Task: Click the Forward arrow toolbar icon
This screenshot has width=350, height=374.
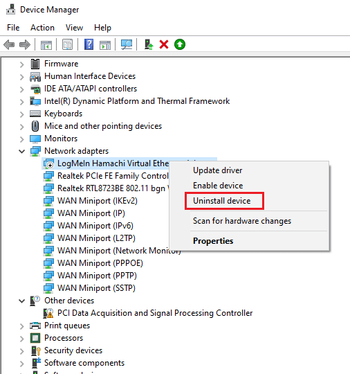Action: point(25,44)
